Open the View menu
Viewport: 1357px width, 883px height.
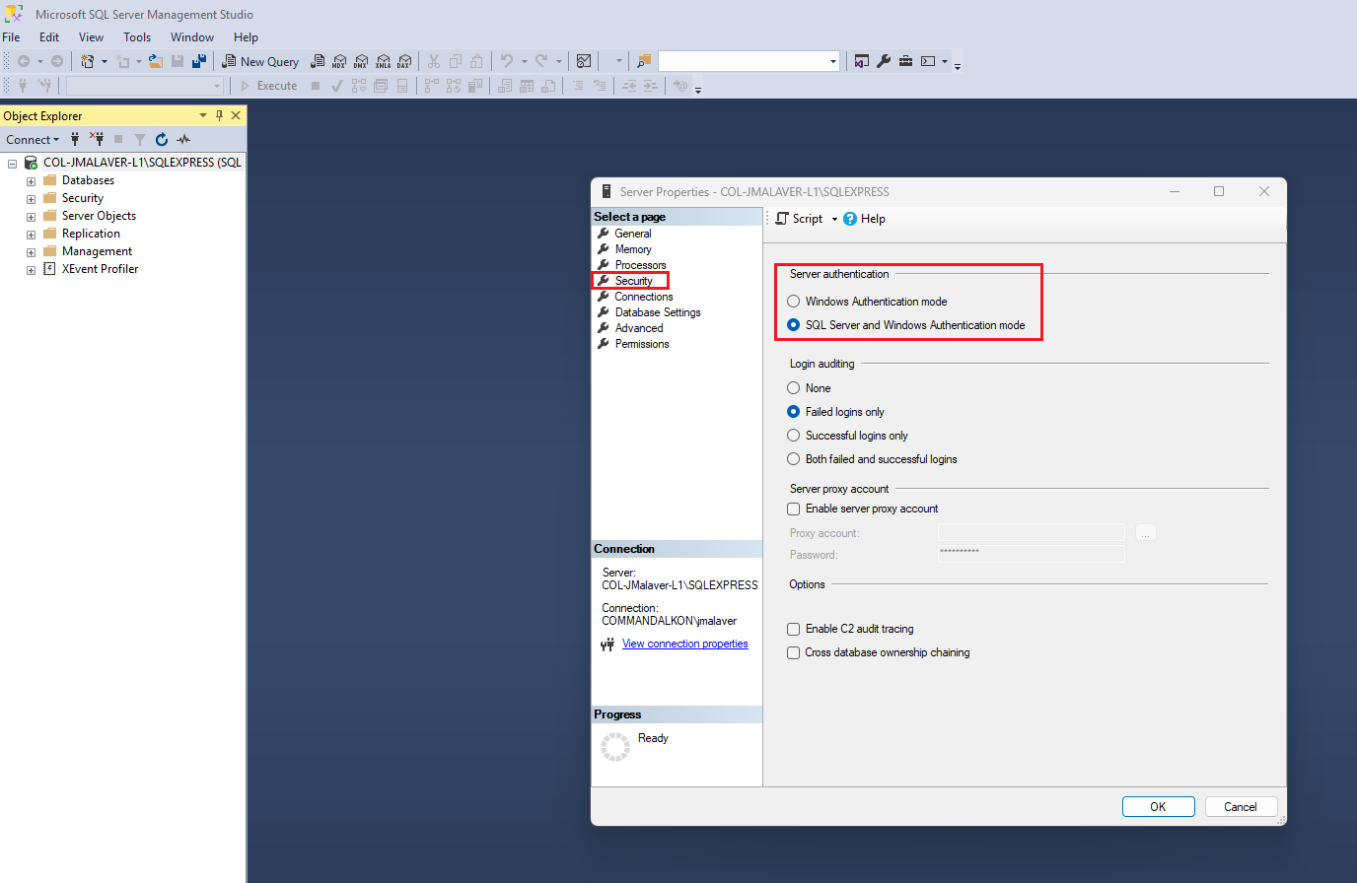(x=91, y=37)
